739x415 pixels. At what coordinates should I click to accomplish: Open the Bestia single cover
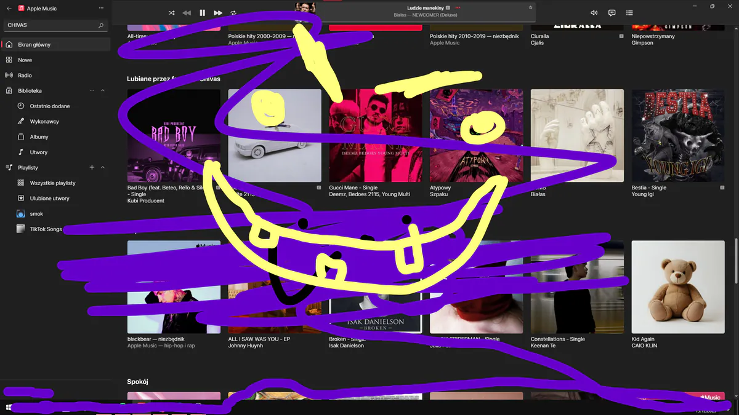pyautogui.click(x=678, y=135)
